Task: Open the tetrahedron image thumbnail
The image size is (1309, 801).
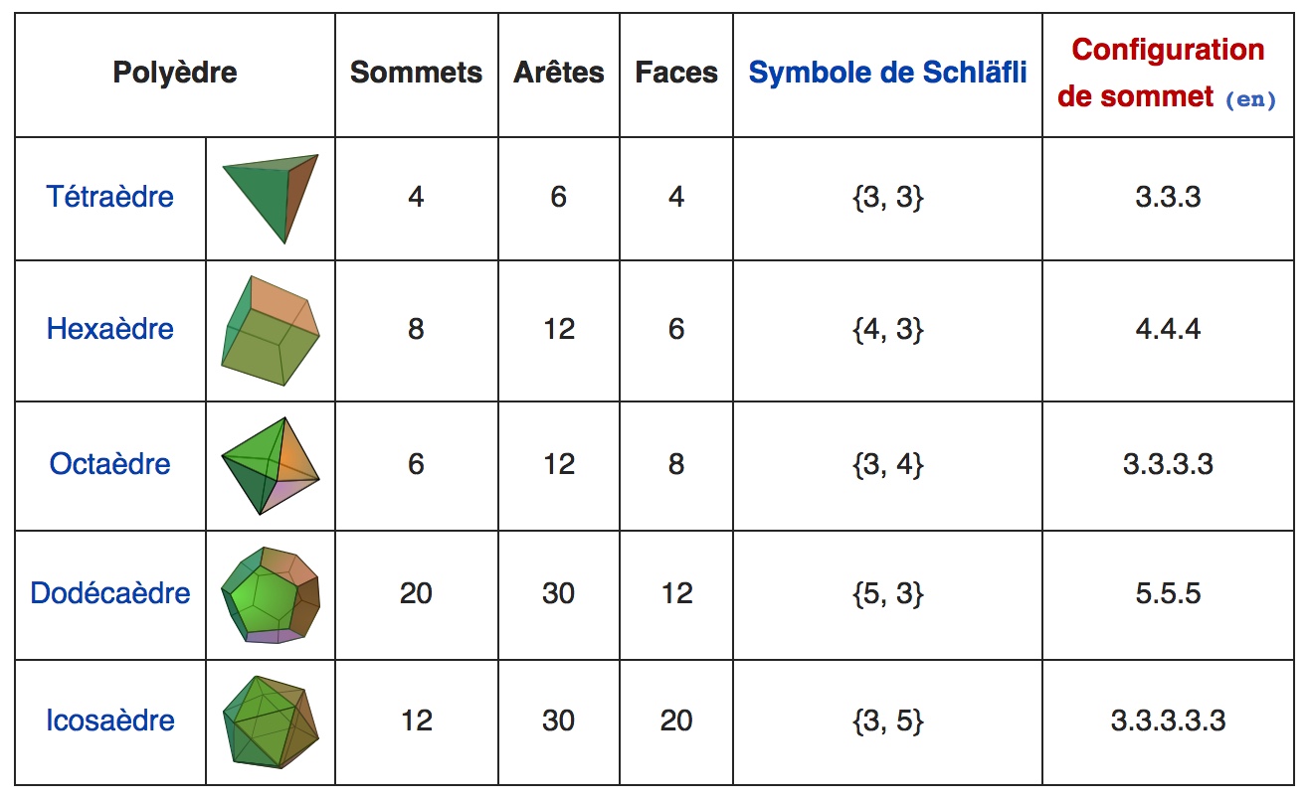Action: 271,198
